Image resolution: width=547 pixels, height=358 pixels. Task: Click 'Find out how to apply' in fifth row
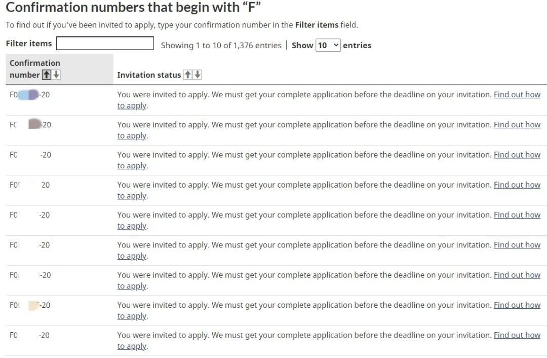coord(517,215)
